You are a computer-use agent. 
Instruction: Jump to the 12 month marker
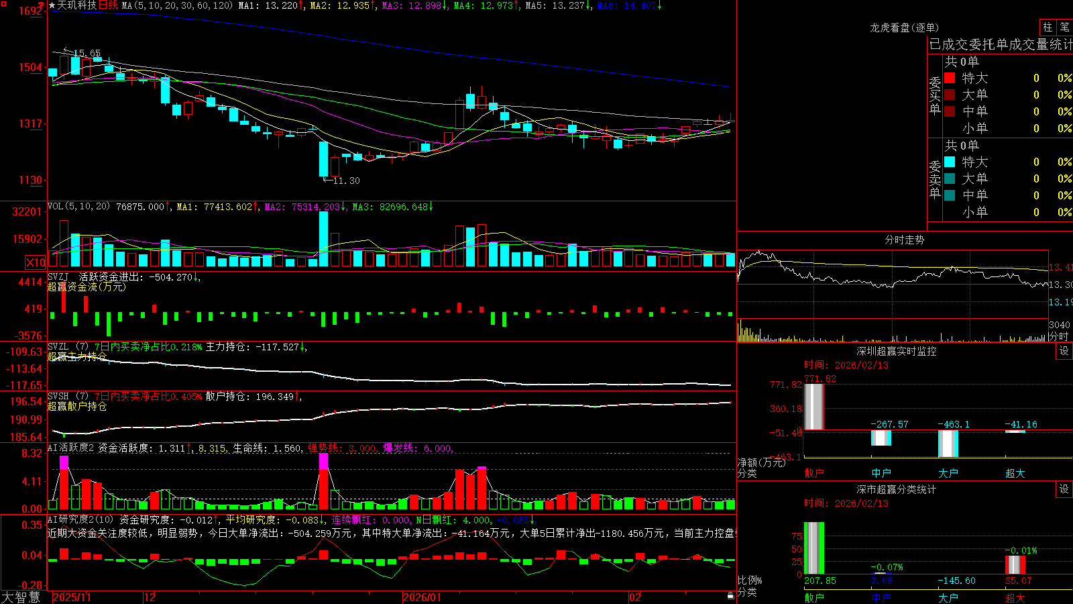click(x=150, y=597)
